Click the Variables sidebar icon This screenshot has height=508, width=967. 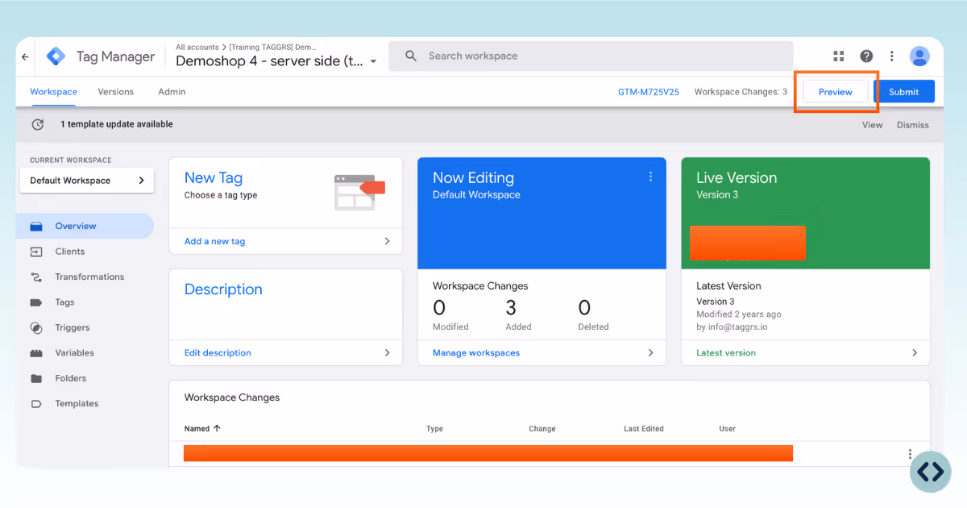click(x=36, y=353)
